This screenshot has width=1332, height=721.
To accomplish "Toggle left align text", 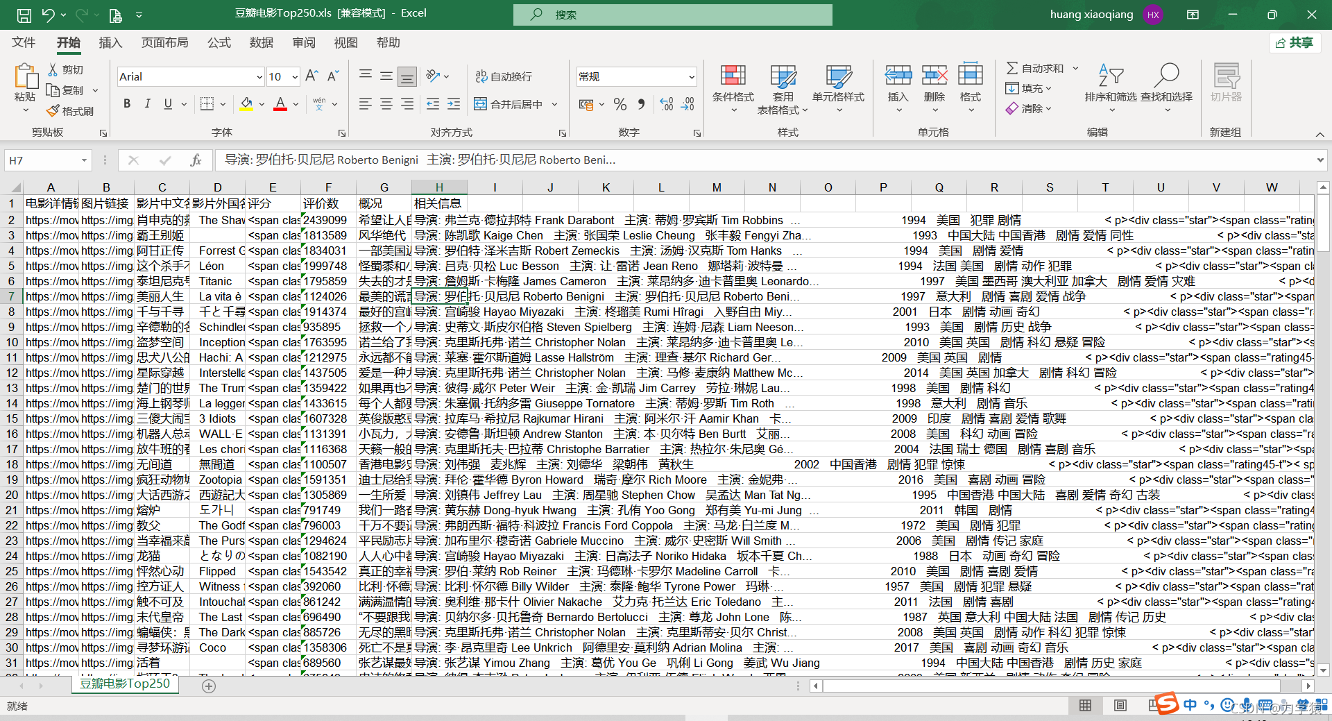I will (x=366, y=104).
